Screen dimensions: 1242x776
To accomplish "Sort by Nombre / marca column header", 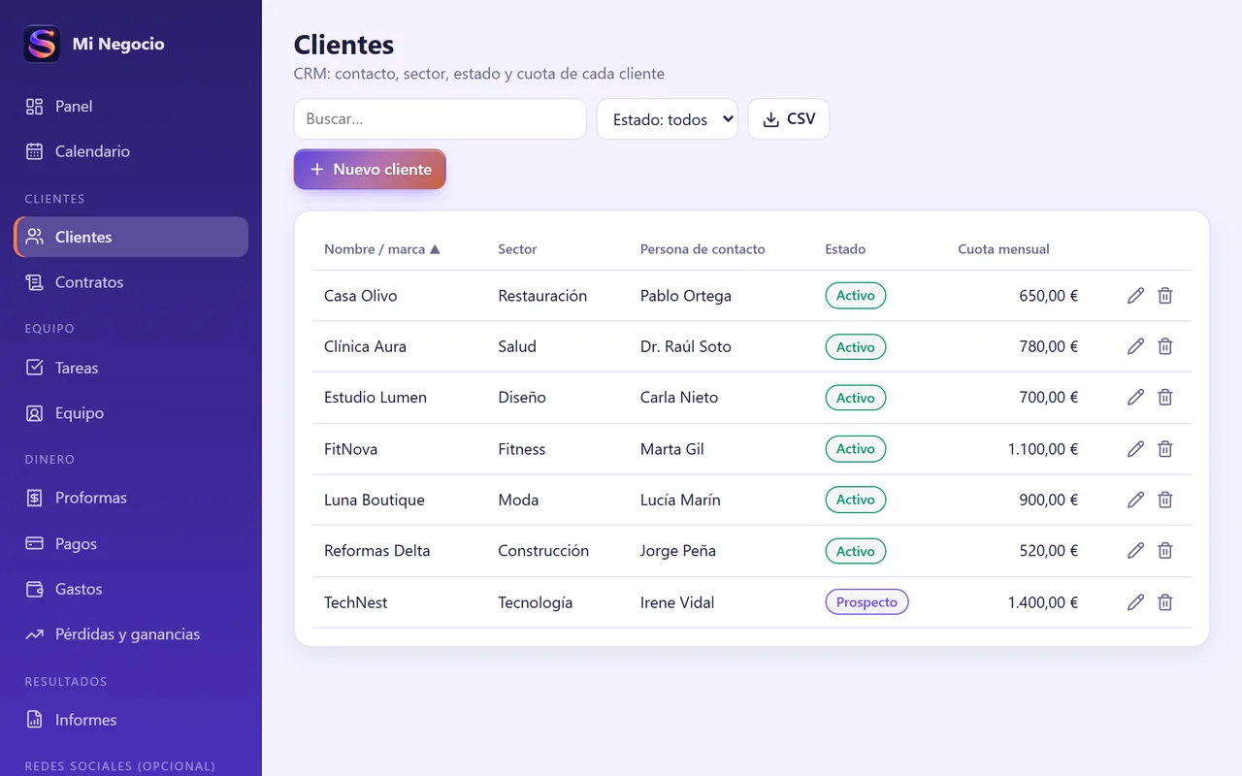I will pos(382,249).
